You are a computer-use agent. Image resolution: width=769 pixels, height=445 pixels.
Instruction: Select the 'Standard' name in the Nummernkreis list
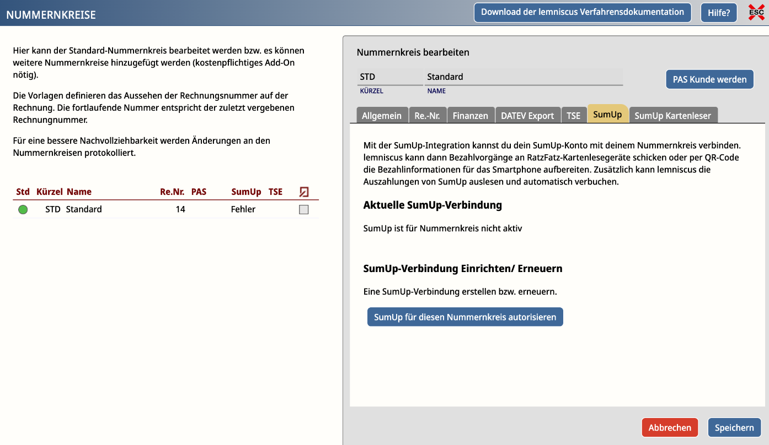[84, 209]
